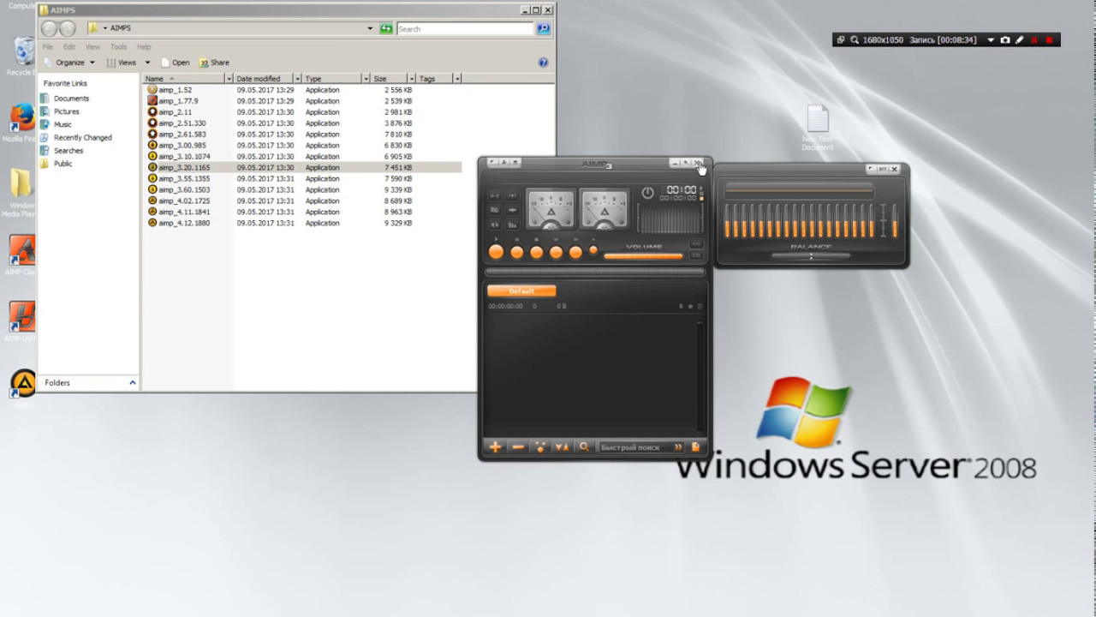
Task: Open the Date modified column dropdown
Action: [x=297, y=78]
